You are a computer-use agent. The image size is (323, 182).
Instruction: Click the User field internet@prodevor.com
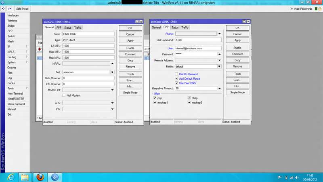(198, 48)
